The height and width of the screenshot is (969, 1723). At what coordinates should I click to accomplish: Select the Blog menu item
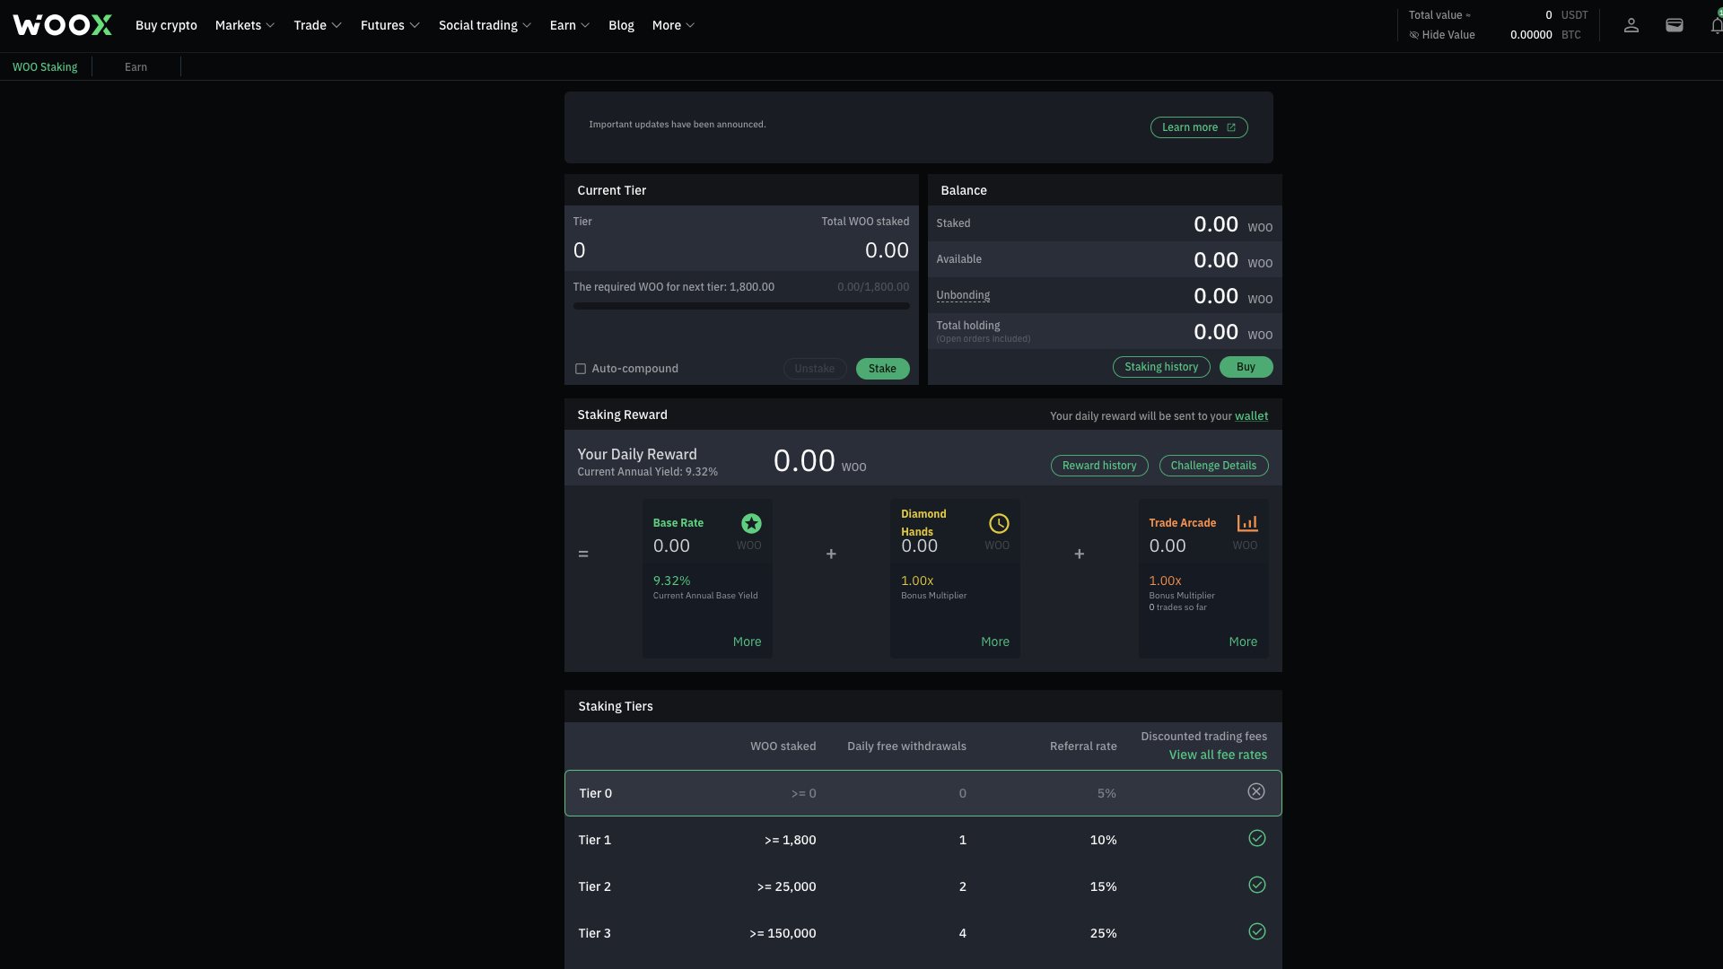pos(621,25)
